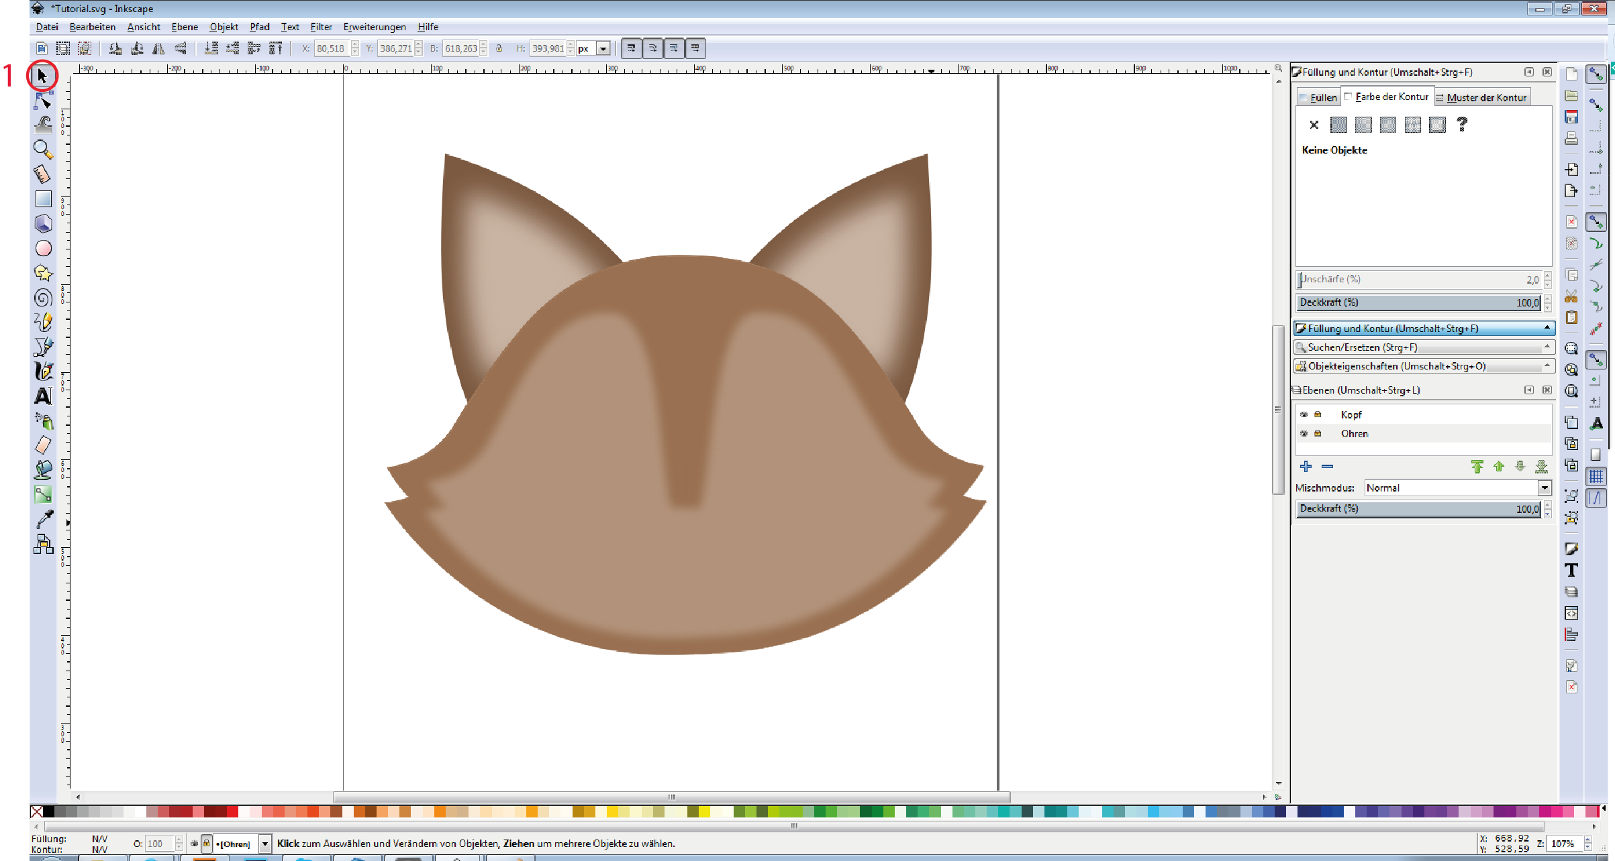The image size is (1615, 861).
Task: Pick the tweak sculpt tool
Action: (x=43, y=124)
